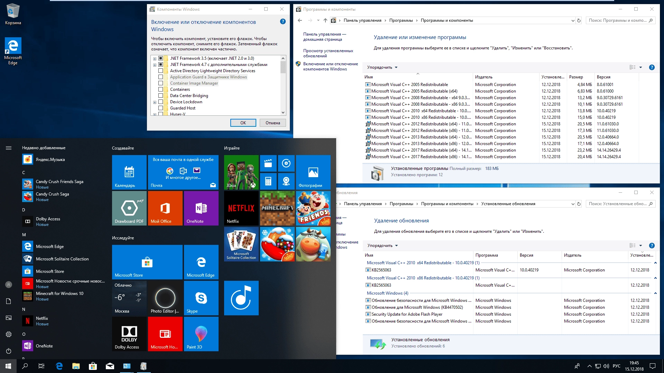Open the weather tile for Москва
Screen dimensions: 664x373
[x=129, y=298]
